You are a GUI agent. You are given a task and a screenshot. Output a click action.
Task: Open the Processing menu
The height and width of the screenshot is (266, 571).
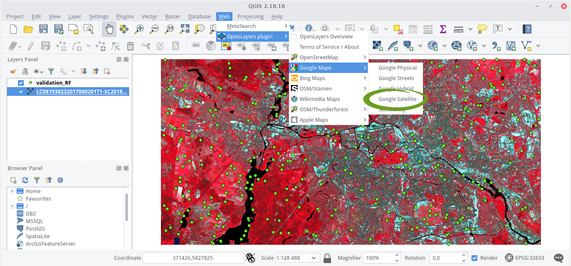[x=250, y=16]
